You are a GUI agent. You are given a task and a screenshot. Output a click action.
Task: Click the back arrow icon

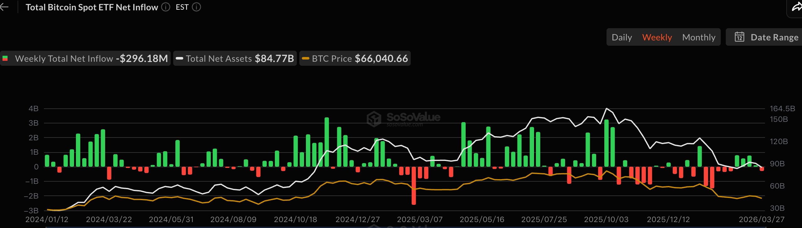4,7
